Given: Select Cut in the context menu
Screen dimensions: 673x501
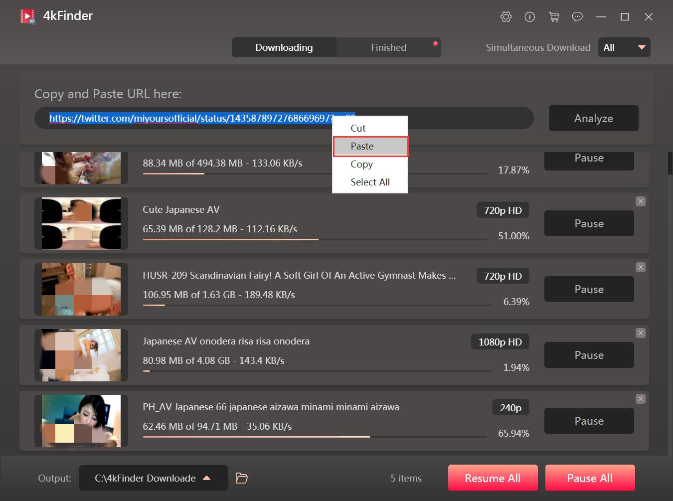Looking at the screenshot, I should [x=358, y=128].
